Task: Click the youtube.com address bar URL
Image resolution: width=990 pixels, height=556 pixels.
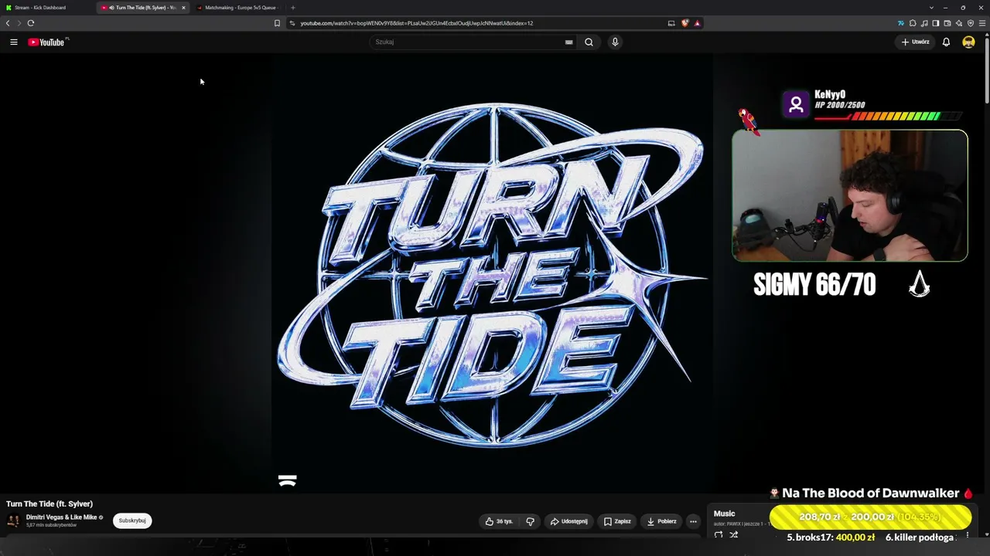Action: pyautogui.click(x=416, y=23)
